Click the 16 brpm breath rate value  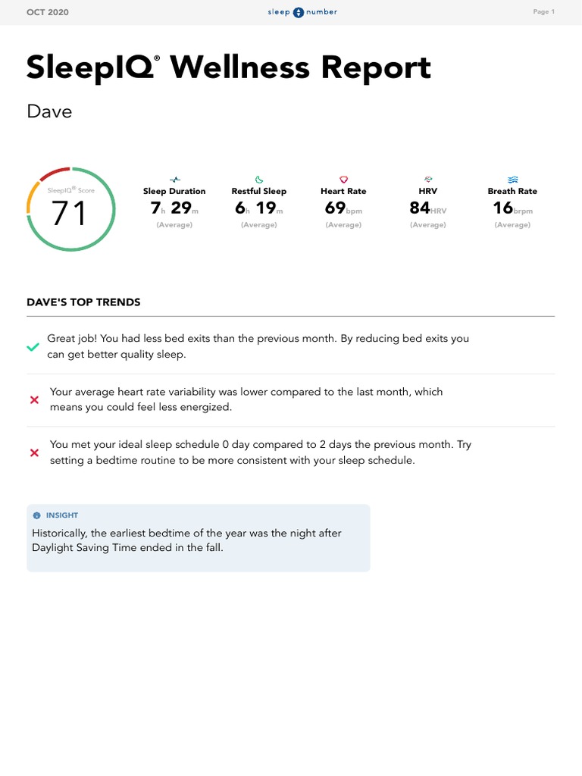point(512,208)
